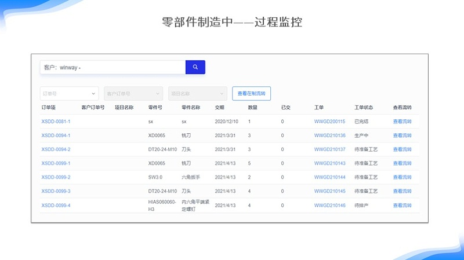Open work order WWGD210146
Image resolution: width=464 pixels, height=260 pixels.
click(329, 206)
